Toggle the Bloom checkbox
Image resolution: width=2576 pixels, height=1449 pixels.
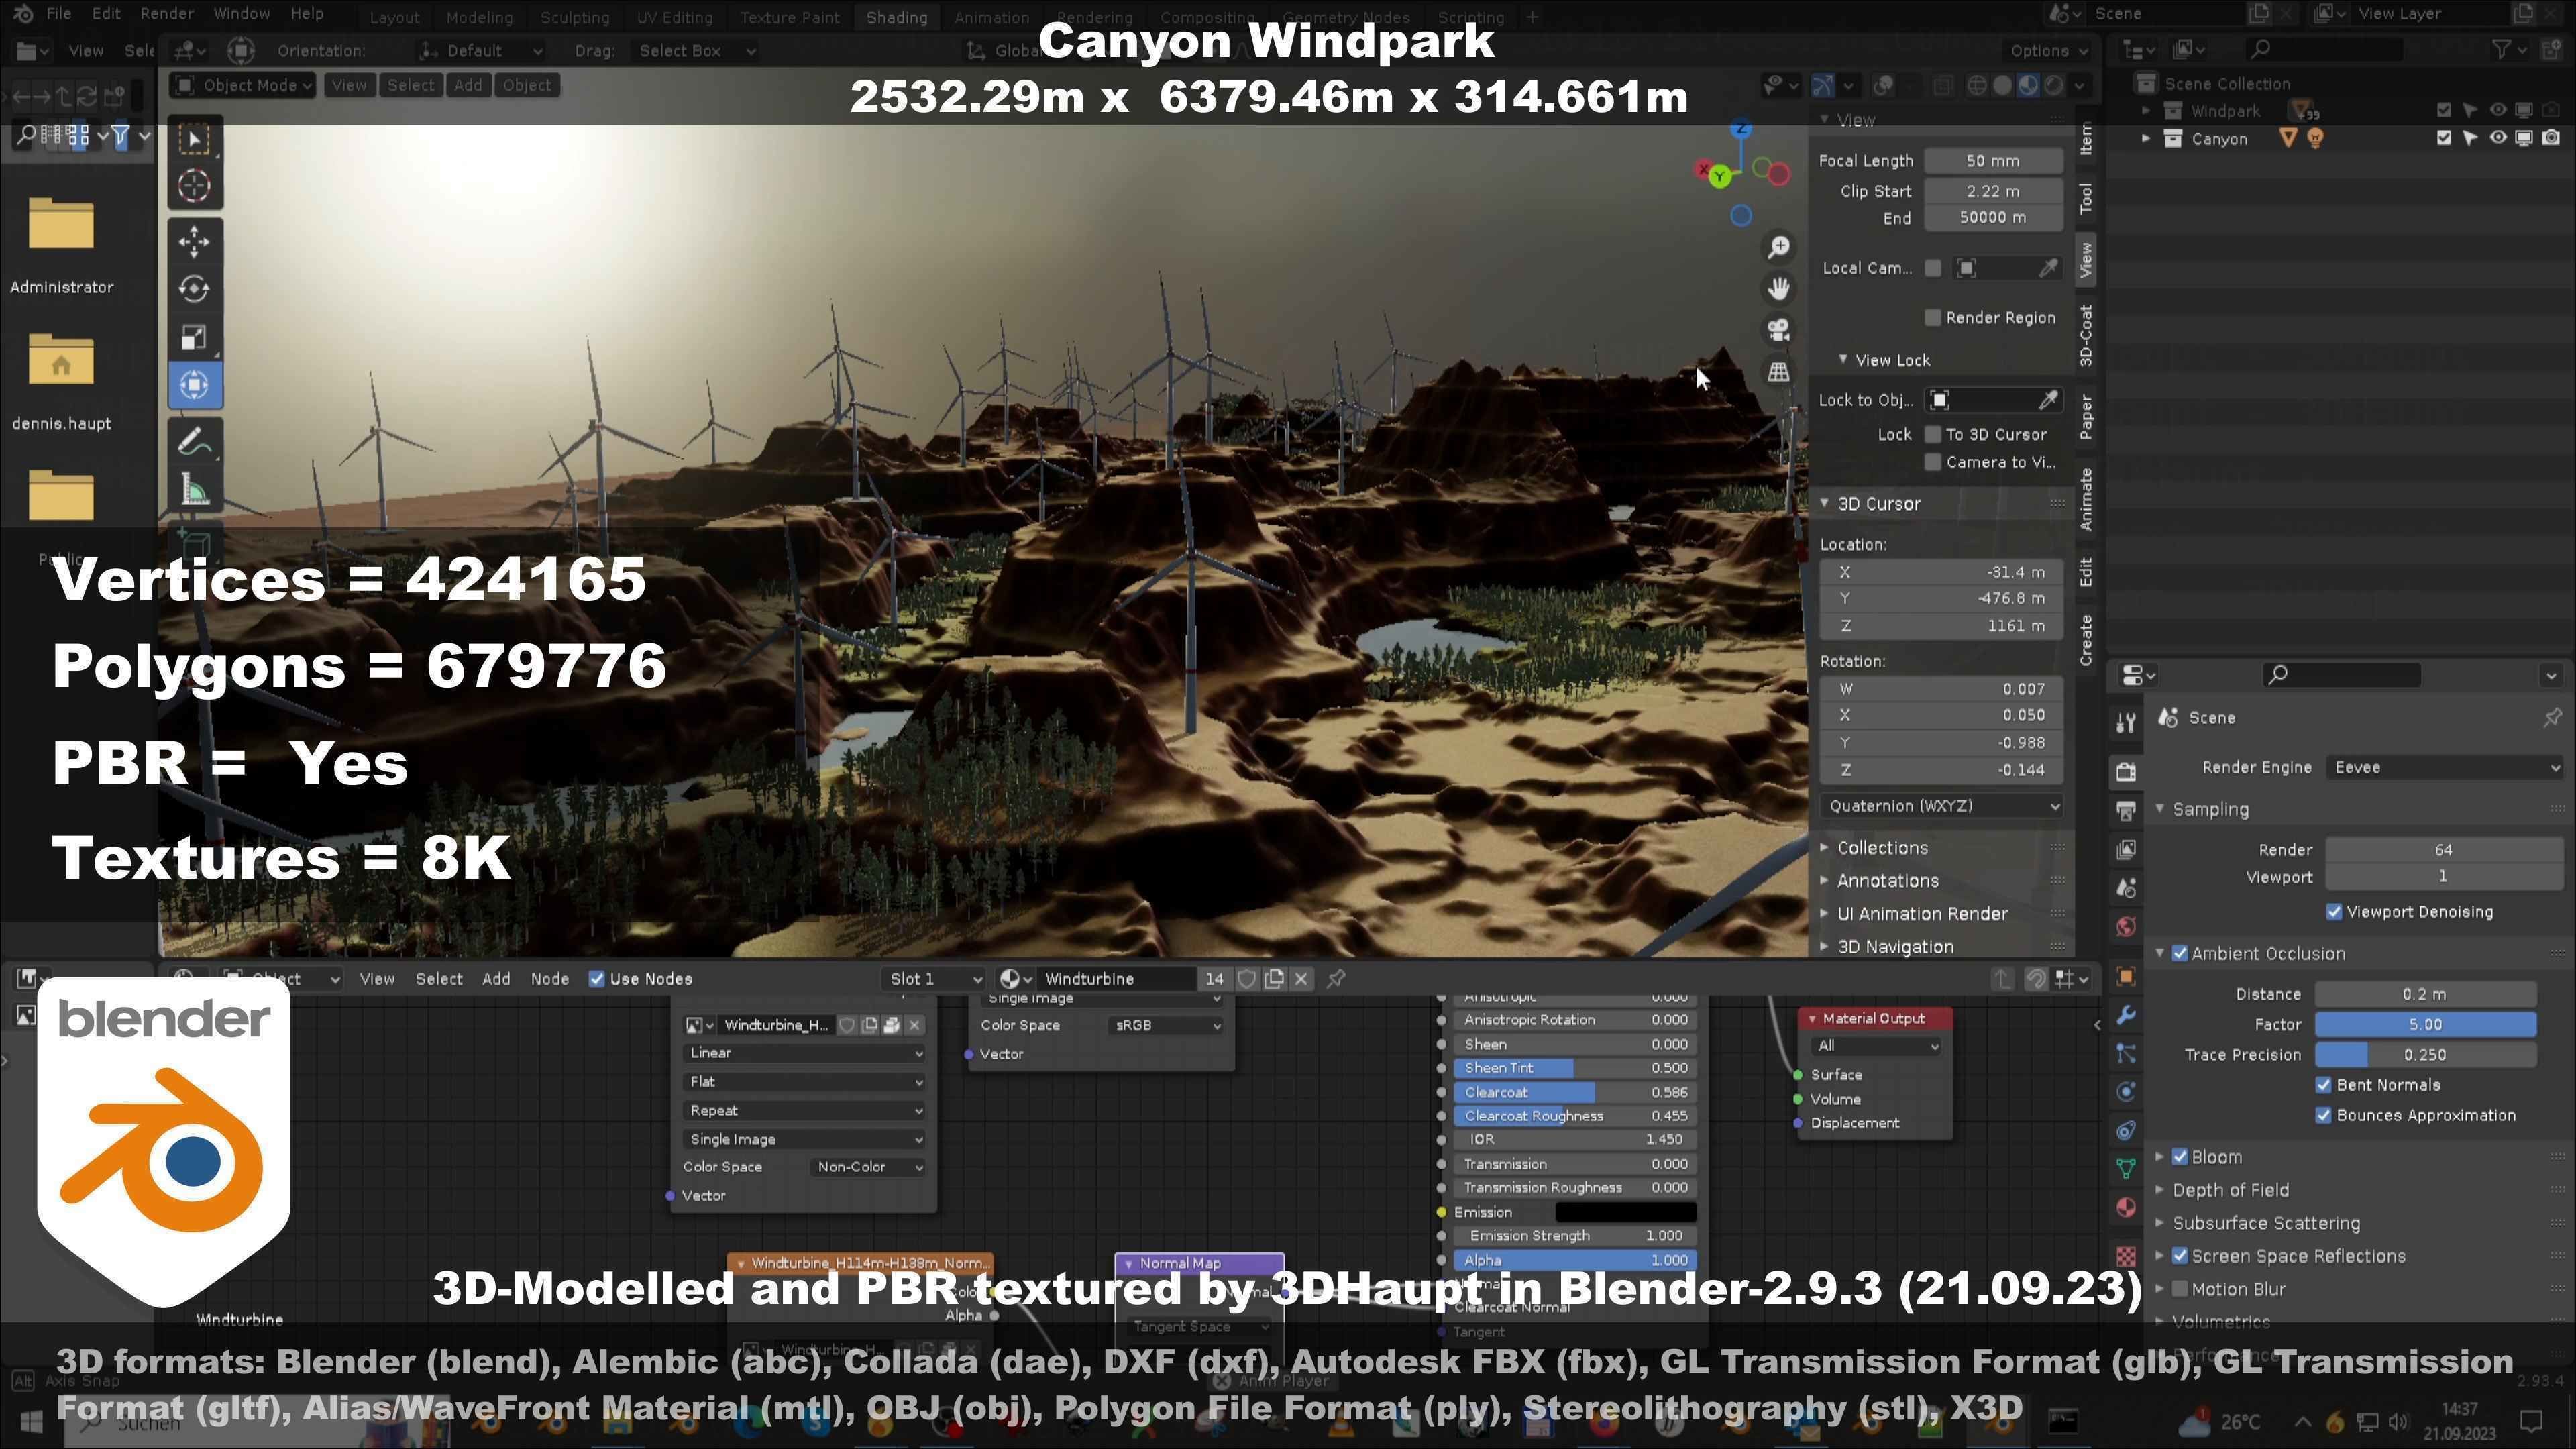click(x=2180, y=1157)
